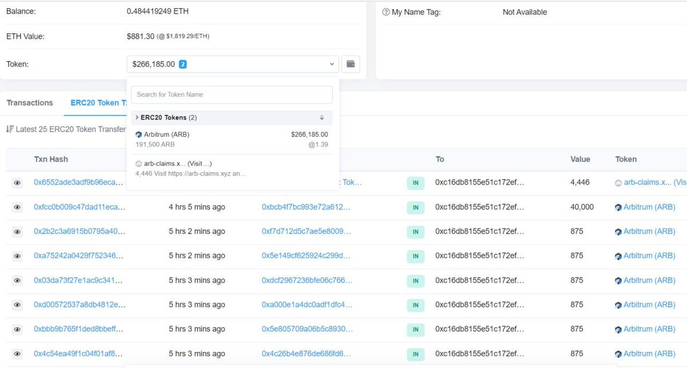Open transaction hash 0x6552ade3adf9b96eca
This screenshot has width=687, height=368.
[x=78, y=183]
